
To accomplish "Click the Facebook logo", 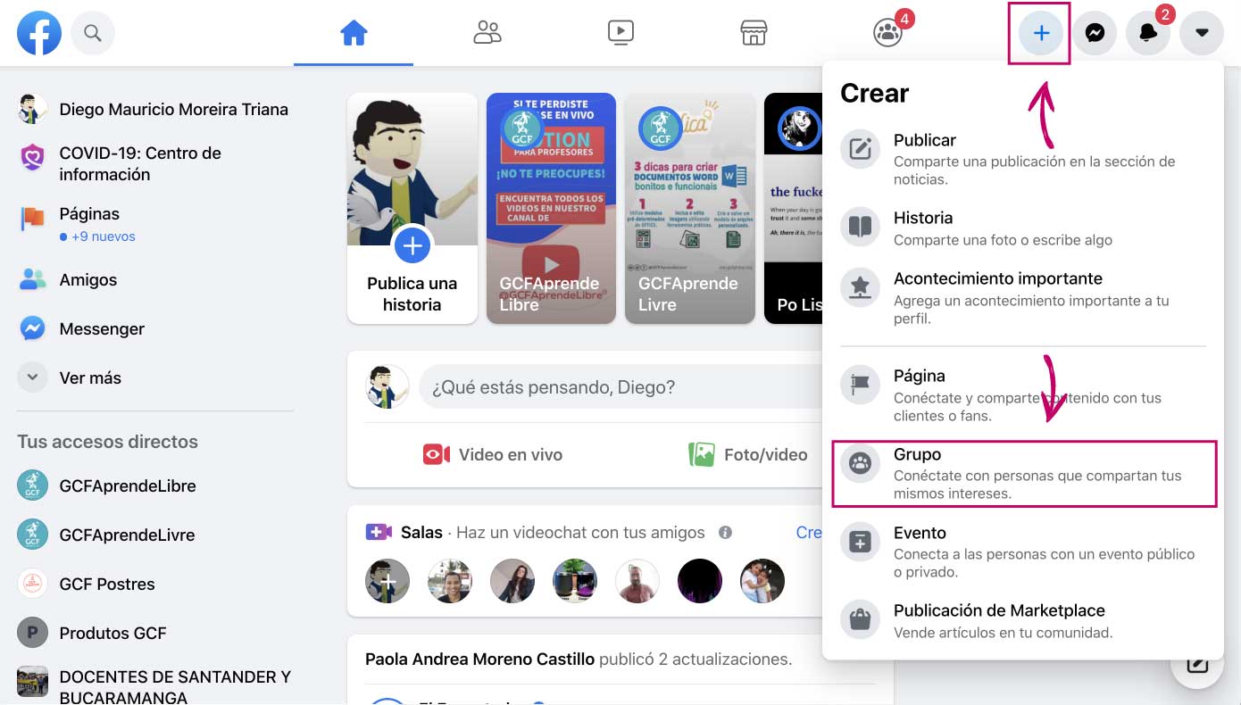I will pyautogui.click(x=39, y=34).
